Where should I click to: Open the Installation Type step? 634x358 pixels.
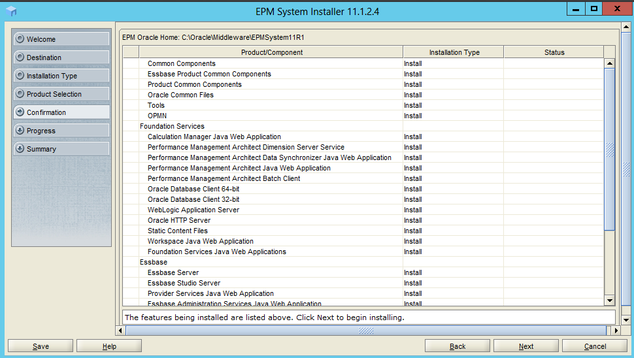tap(61, 76)
